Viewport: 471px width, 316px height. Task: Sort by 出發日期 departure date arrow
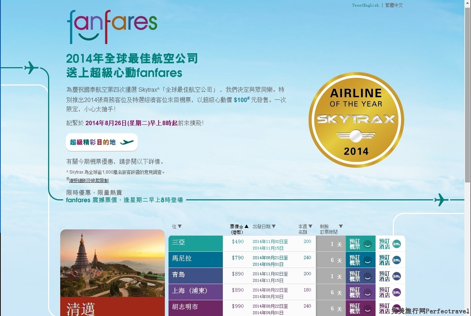273,226
